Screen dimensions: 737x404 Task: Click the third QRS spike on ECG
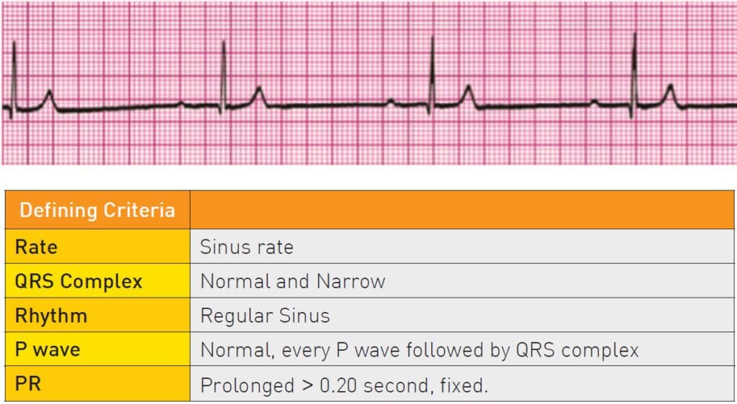(x=432, y=75)
